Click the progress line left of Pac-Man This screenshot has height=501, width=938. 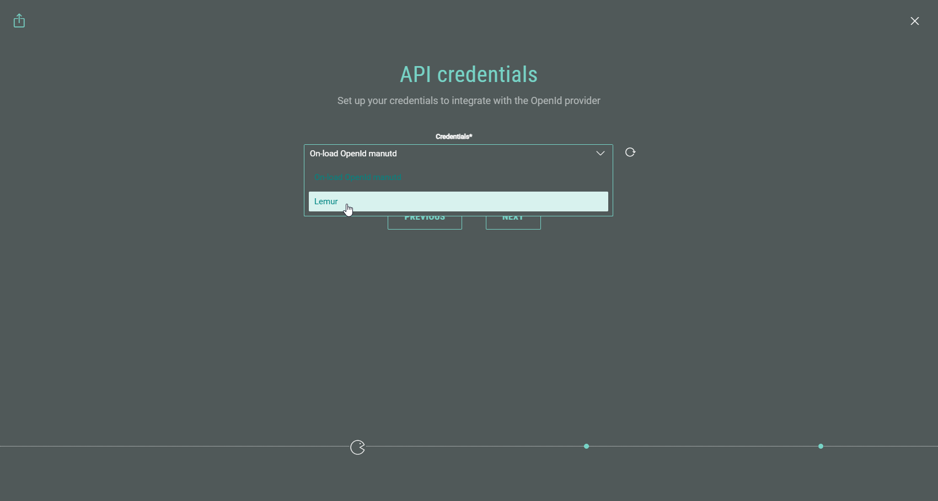pyautogui.click(x=165, y=446)
